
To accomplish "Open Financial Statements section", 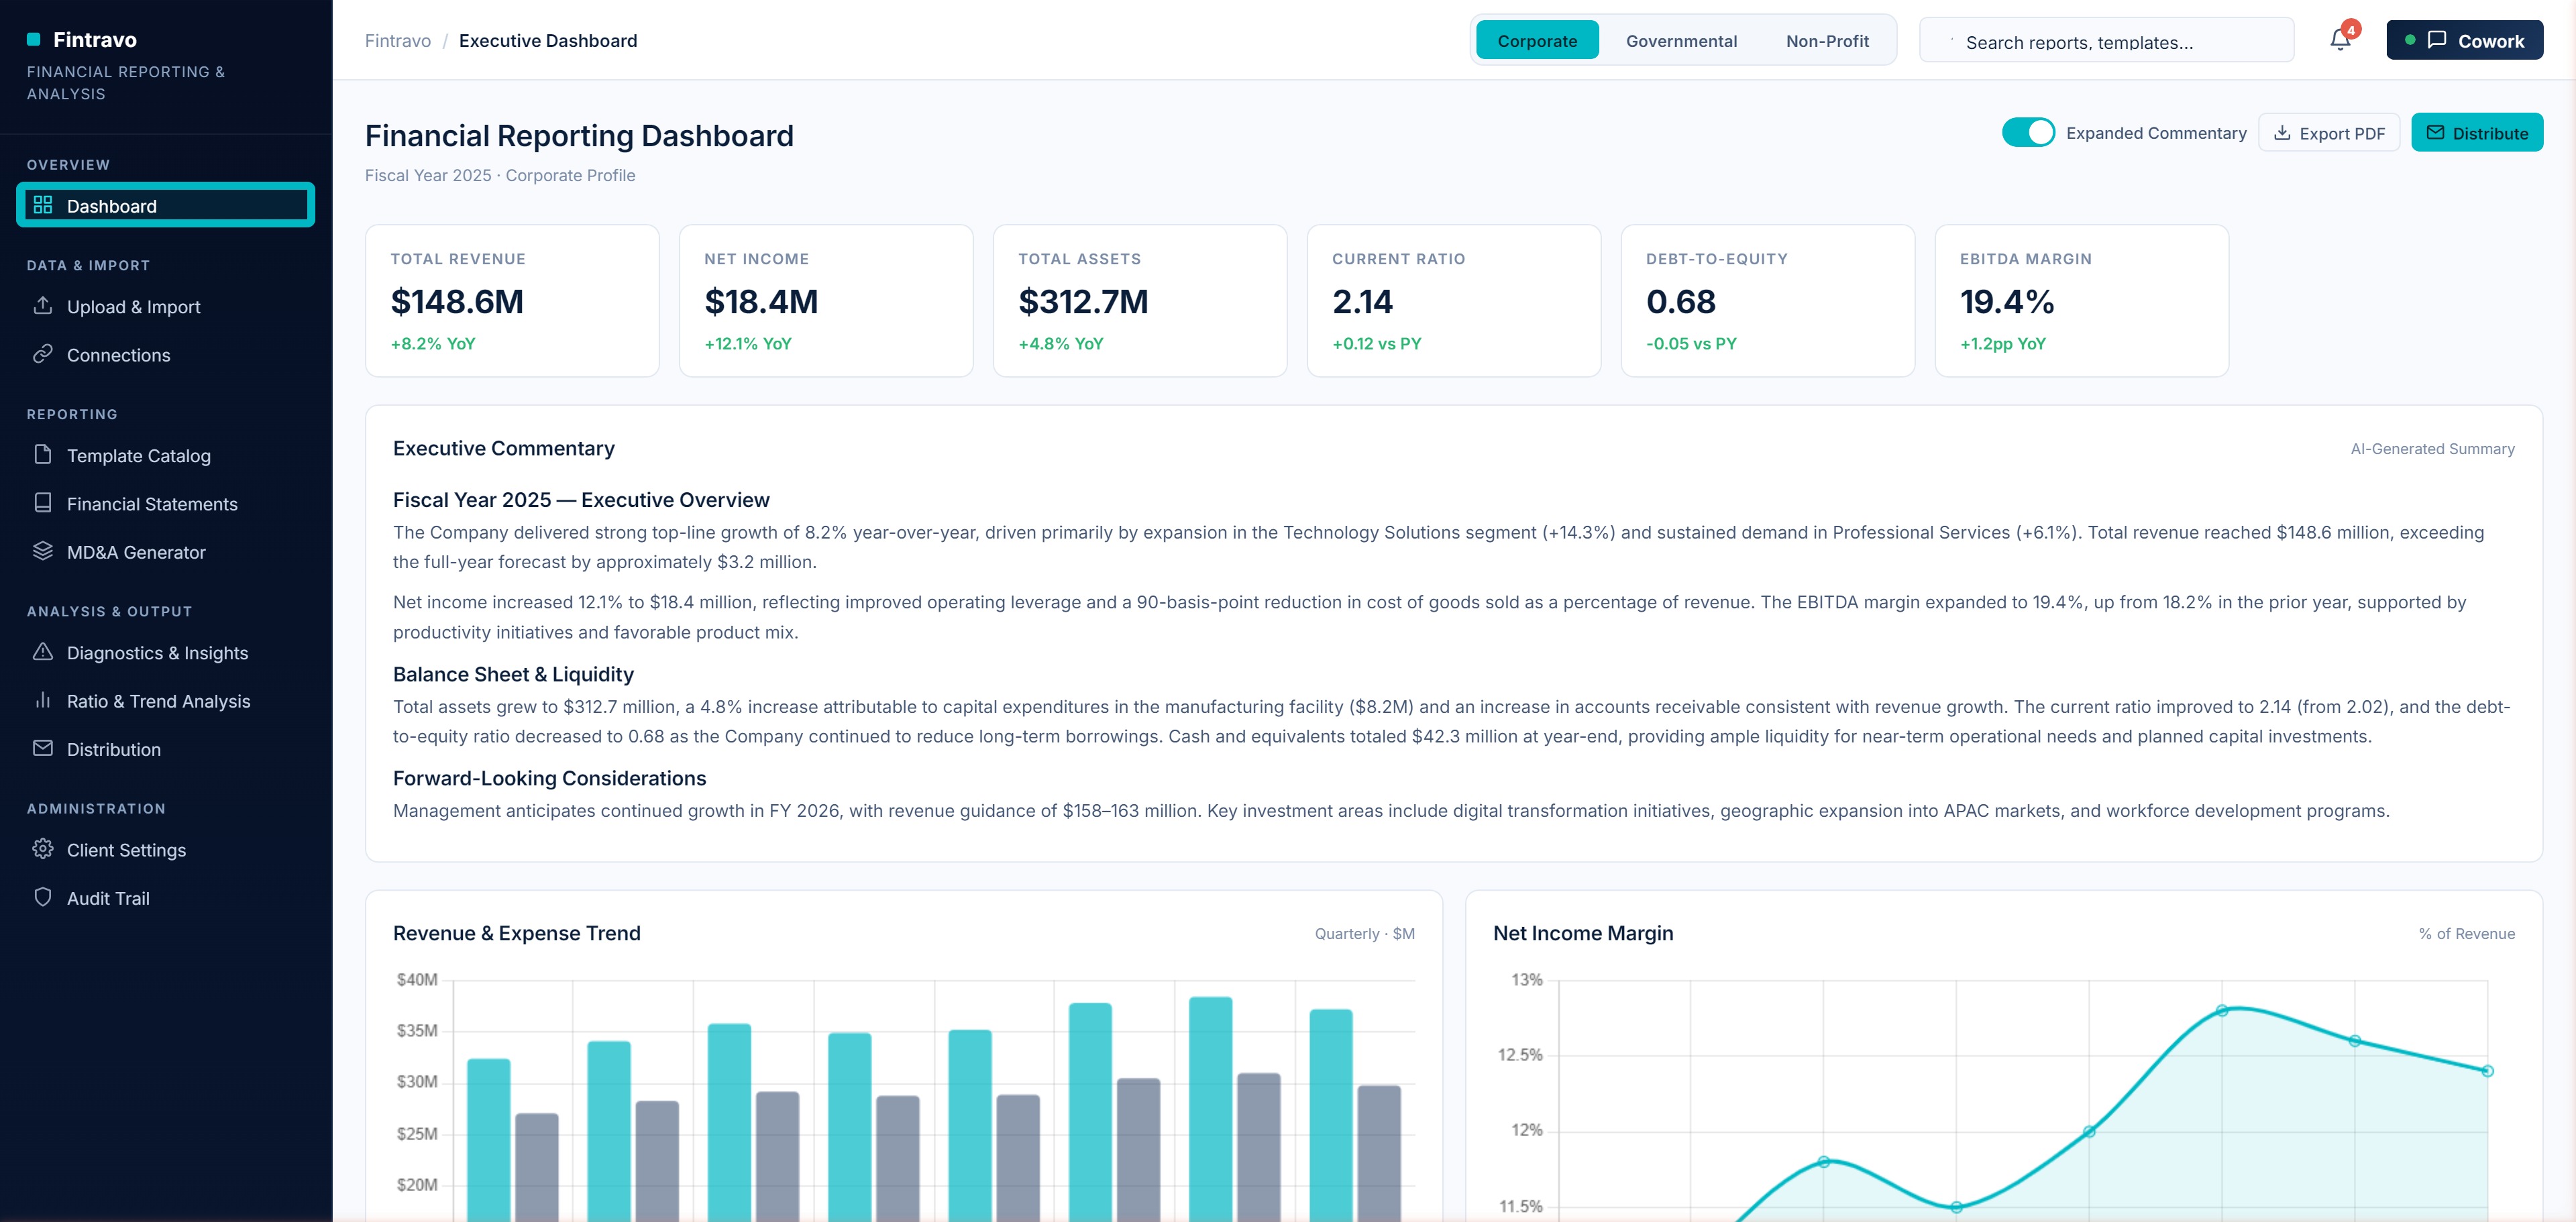I will pos(152,504).
